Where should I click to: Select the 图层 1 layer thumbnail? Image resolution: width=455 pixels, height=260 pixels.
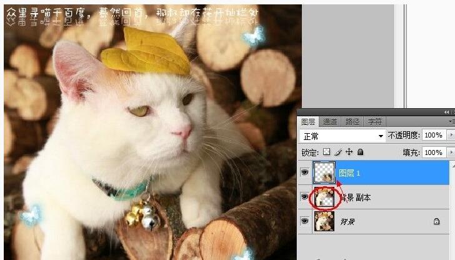coord(324,172)
